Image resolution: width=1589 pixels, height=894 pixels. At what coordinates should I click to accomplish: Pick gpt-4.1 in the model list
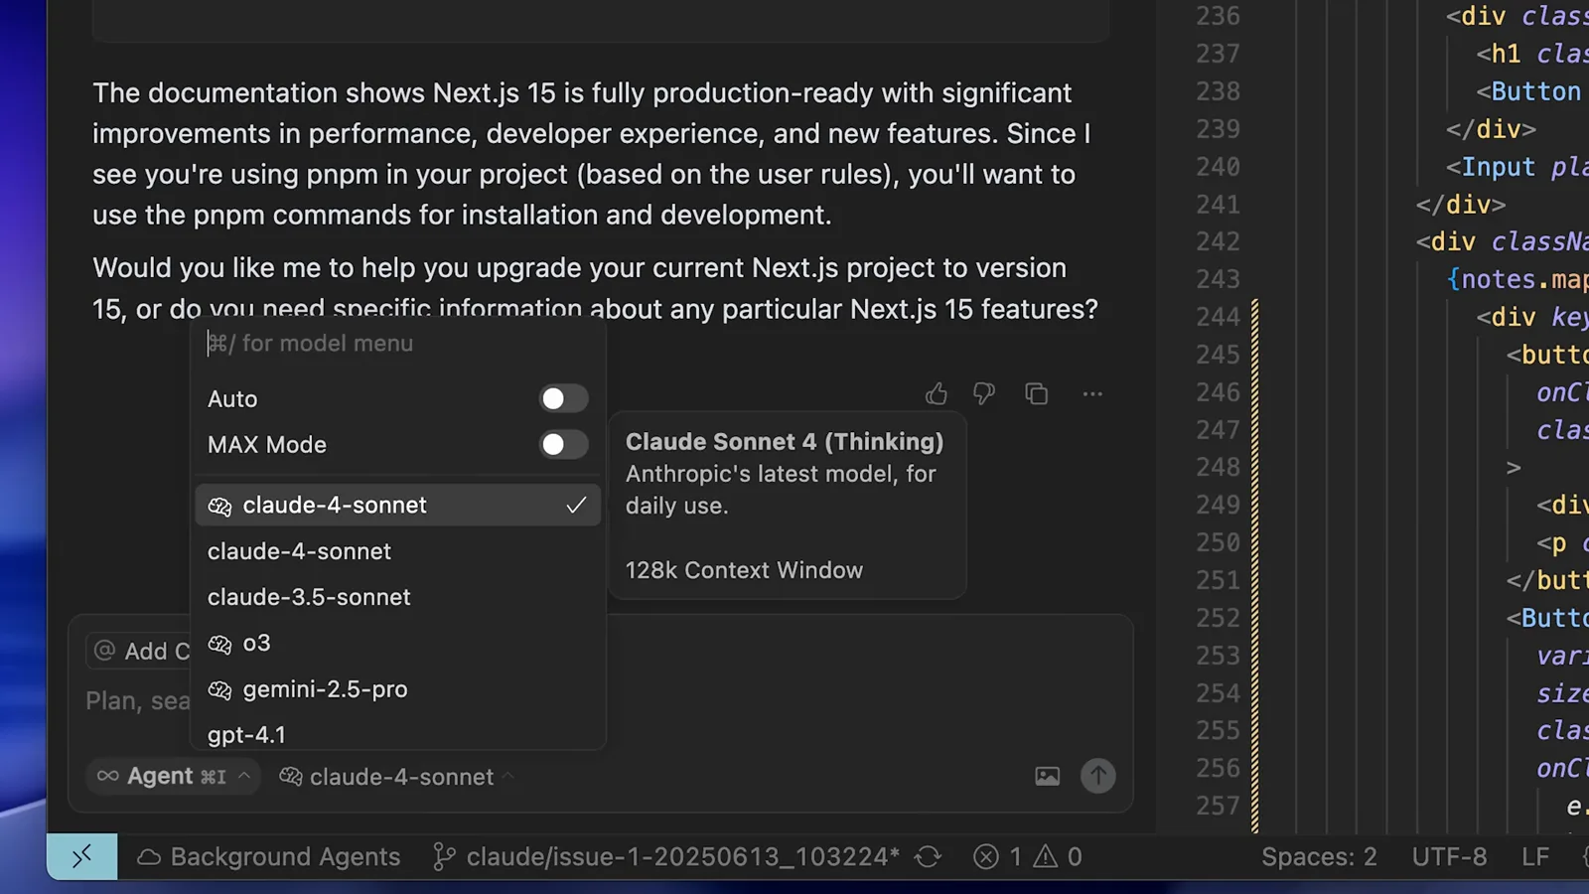tap(398, 734)
